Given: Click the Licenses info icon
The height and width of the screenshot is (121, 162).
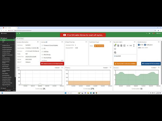Looking at the screenshot, I should click(x=47, y=42).
